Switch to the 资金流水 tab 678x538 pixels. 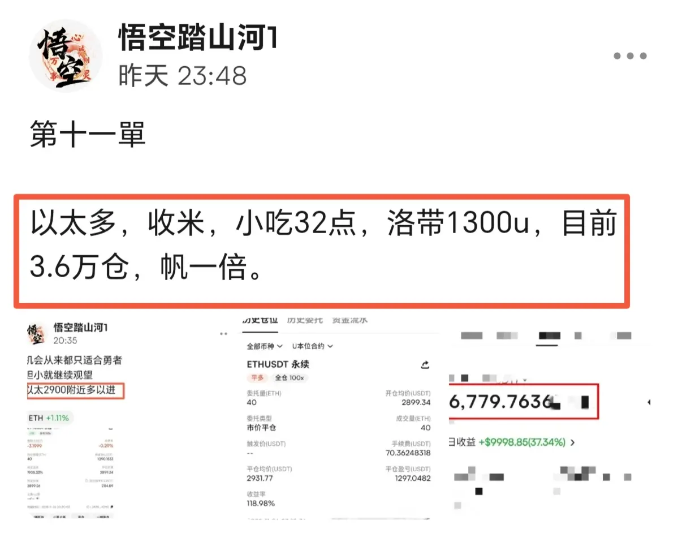pos(350,320)
